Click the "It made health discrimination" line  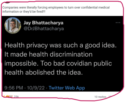tap(48, 54)
